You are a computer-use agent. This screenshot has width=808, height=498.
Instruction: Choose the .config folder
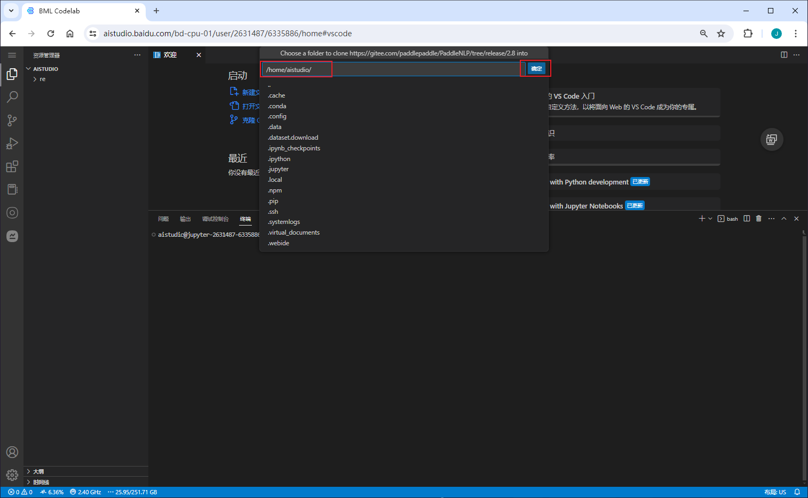tap(404, 116)
